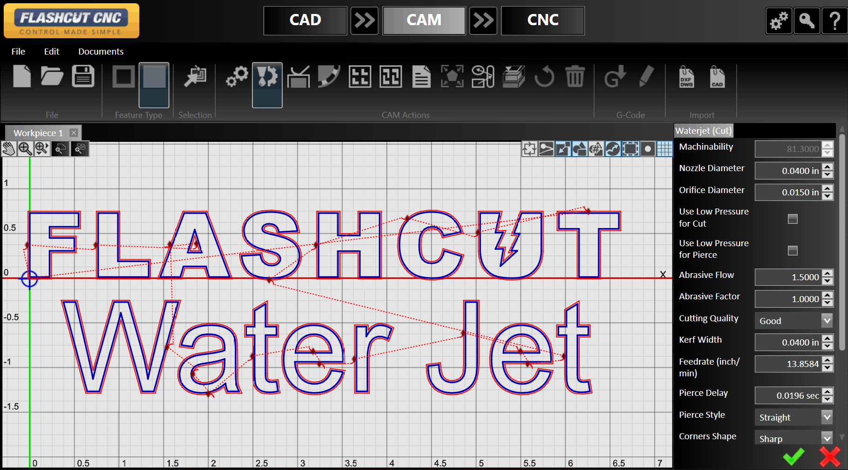The image size is (848, 470).
Task: Enable Use Low Pressure for Cut checkbox
Action: (793, 219)
